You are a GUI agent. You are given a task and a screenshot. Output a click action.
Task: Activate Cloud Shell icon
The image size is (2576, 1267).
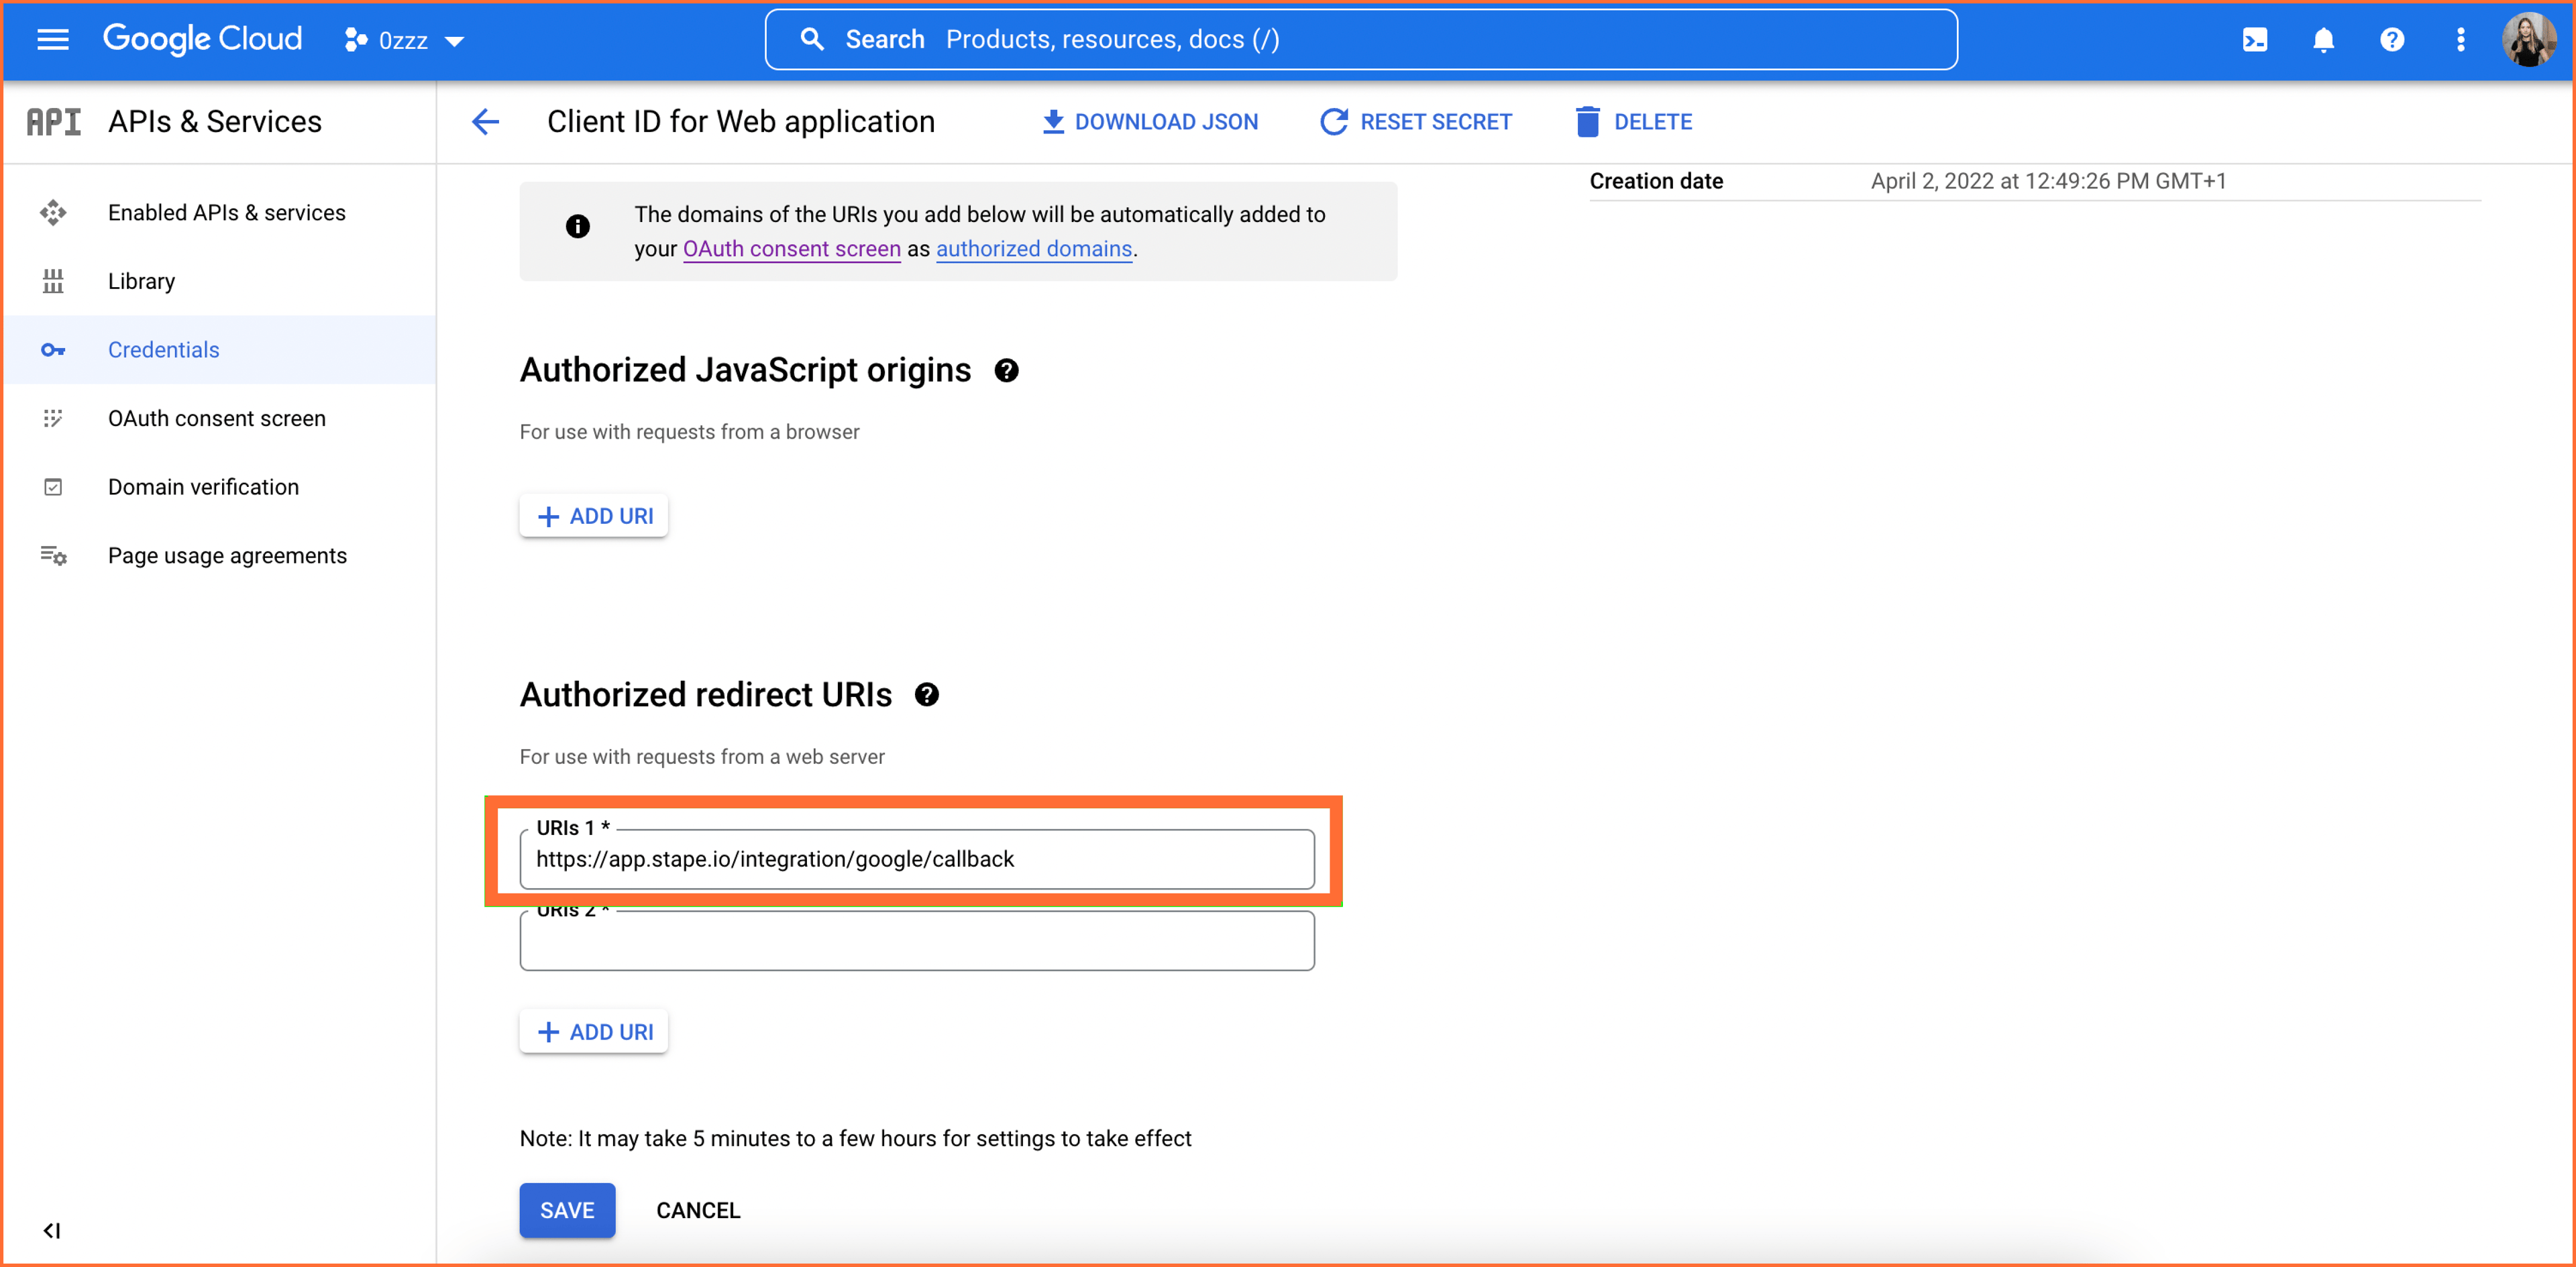click(2254, 39)
